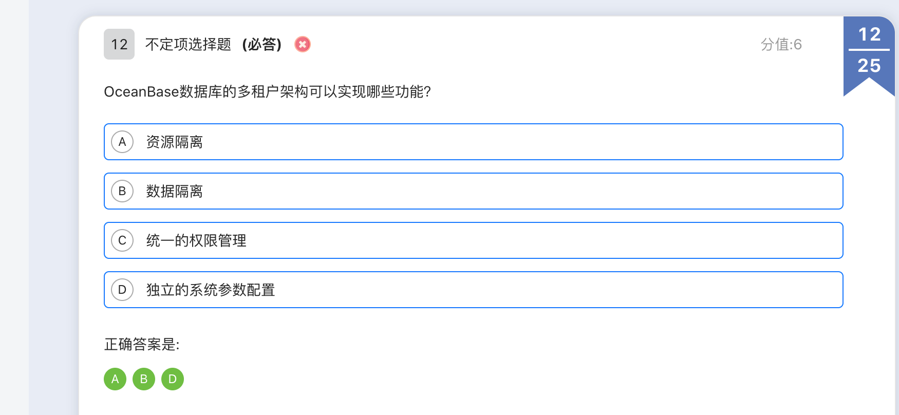This screenshot has height=415, width=899.
Task: Click the OceanBase question text
Action: point(267,91)
